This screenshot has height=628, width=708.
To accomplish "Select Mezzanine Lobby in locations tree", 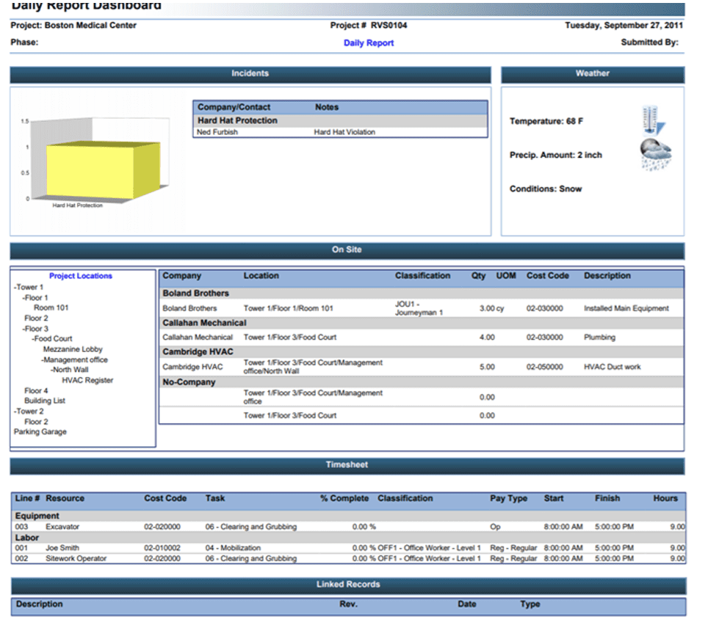I will (73, 349).
